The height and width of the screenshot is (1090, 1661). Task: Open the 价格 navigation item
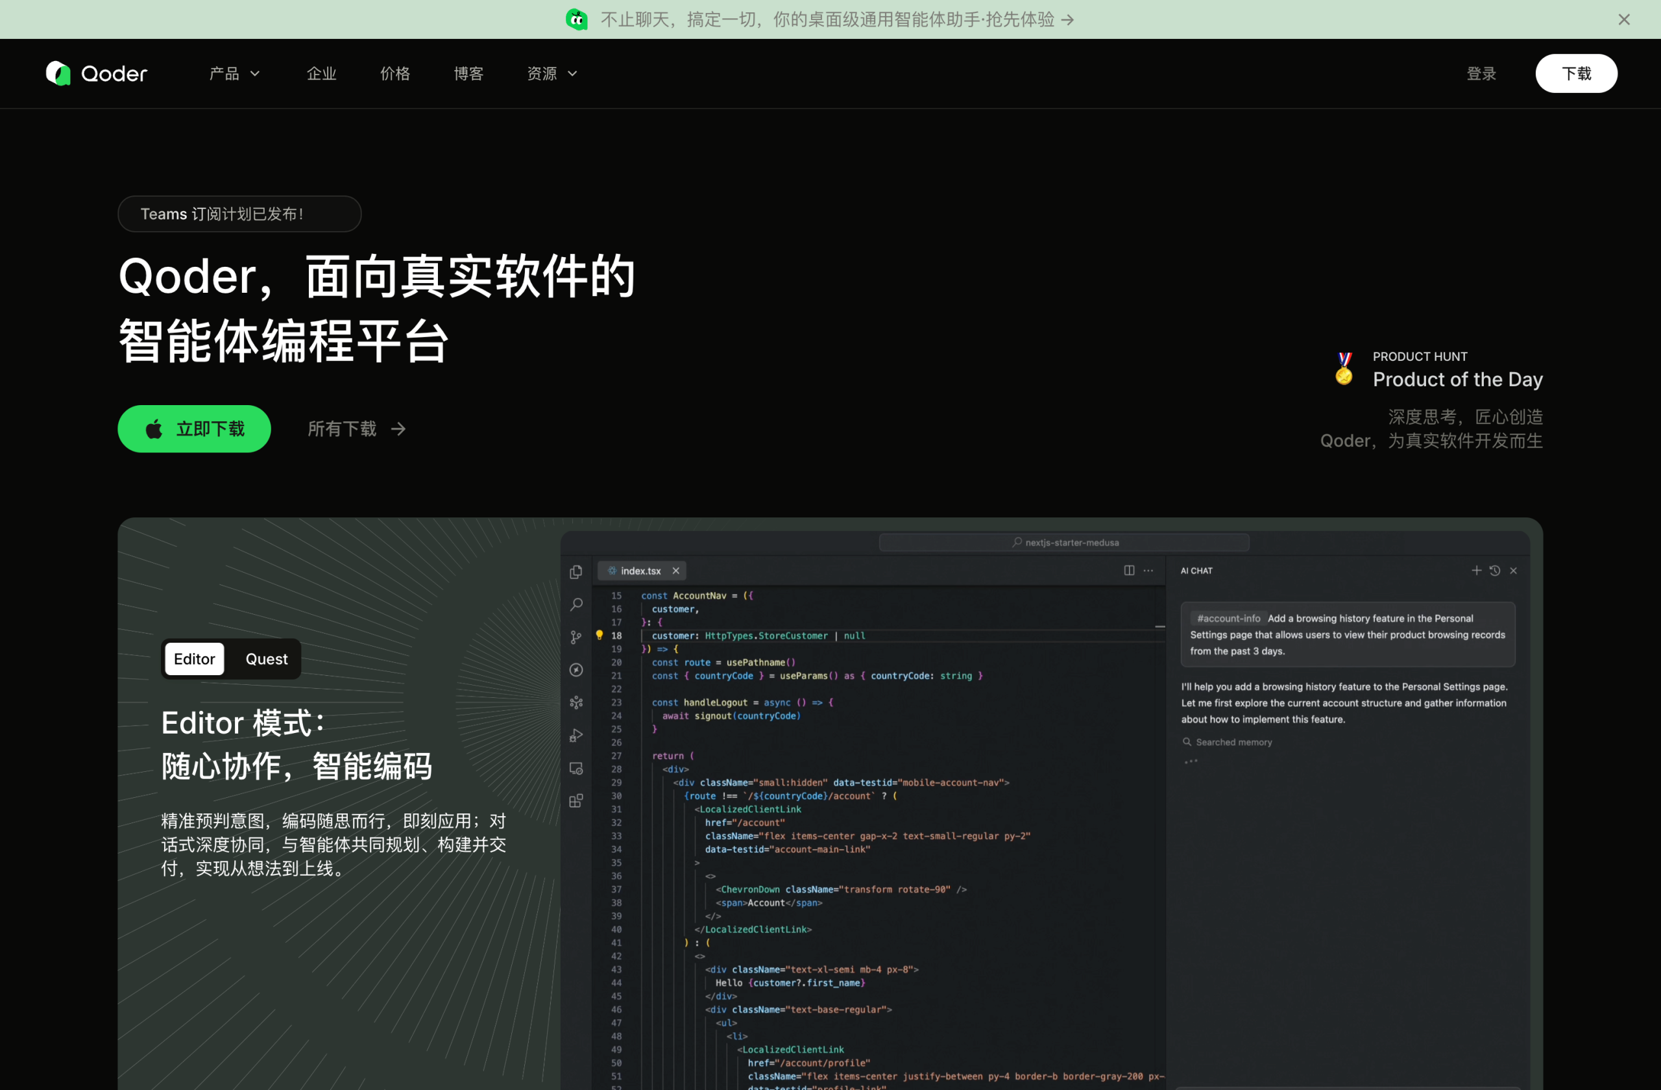click(x=395, y=73)
